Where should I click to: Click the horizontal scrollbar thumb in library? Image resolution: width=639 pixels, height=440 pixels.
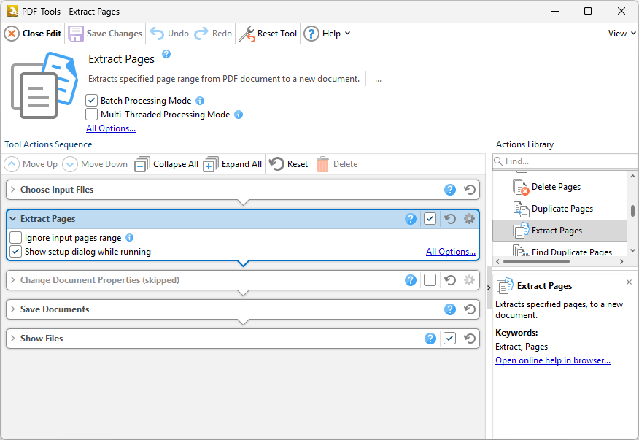click(x=536, y=261)
